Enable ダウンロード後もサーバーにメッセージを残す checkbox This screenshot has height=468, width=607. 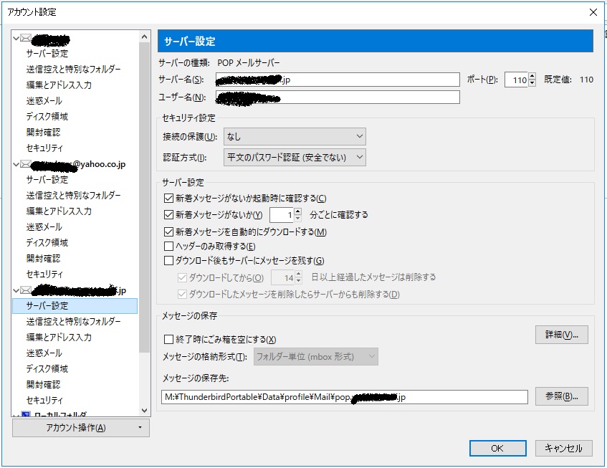point(169,261)
